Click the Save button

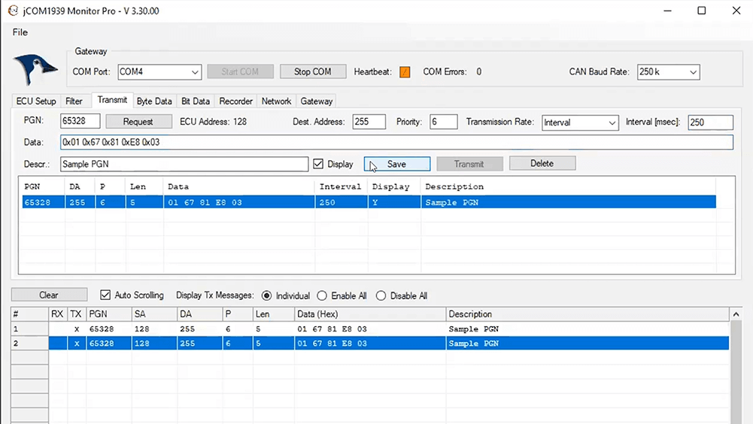[x=397, y=164]
